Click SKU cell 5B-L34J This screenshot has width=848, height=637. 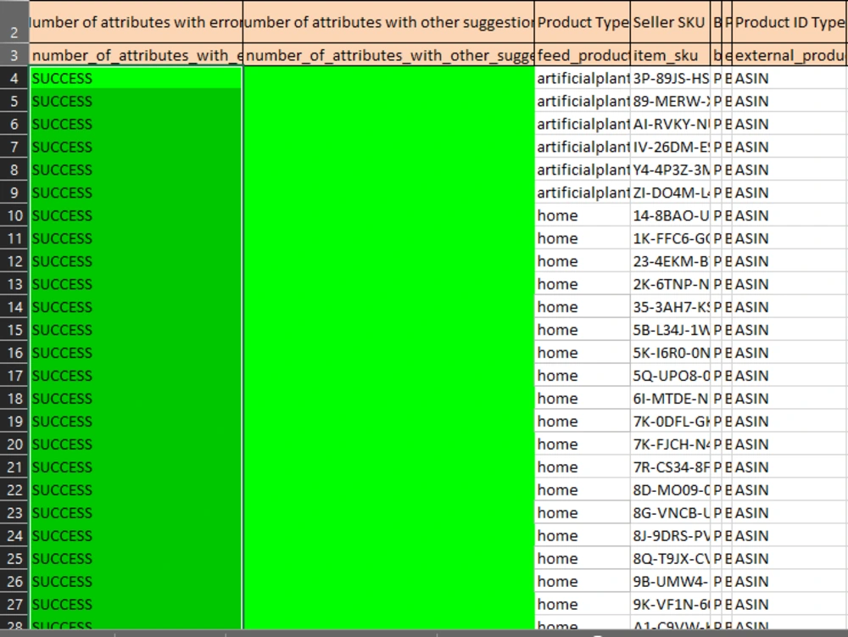coord(670,330)
